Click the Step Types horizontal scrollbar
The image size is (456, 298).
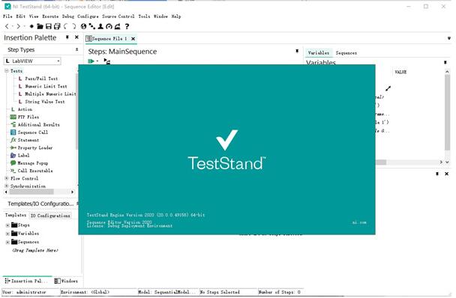click(39, 192)
